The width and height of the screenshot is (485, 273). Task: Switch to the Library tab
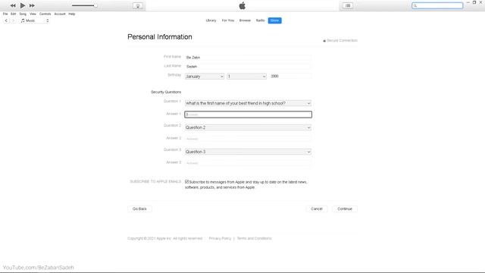(211, 20)
